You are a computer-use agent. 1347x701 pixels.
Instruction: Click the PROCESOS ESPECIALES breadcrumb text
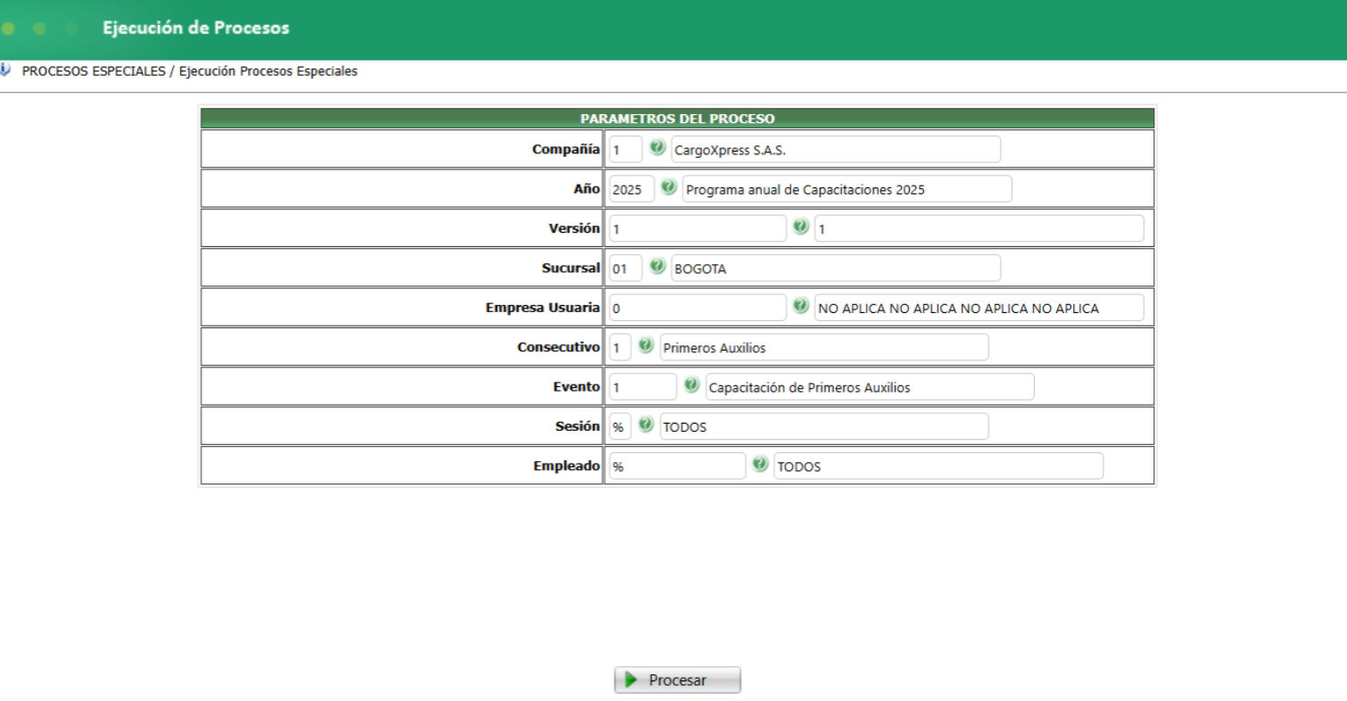click(94, 71)
